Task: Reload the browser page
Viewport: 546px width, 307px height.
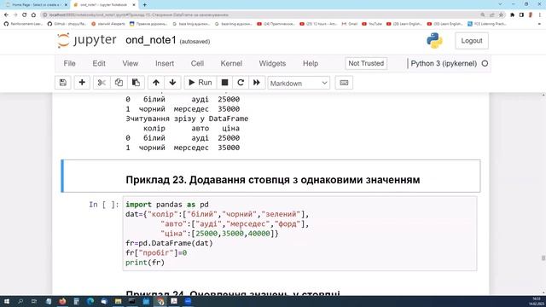Action: point(25,15)
